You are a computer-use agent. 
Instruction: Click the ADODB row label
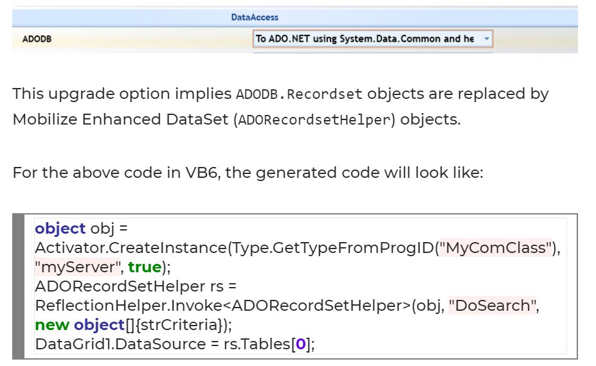pos(37,39)
